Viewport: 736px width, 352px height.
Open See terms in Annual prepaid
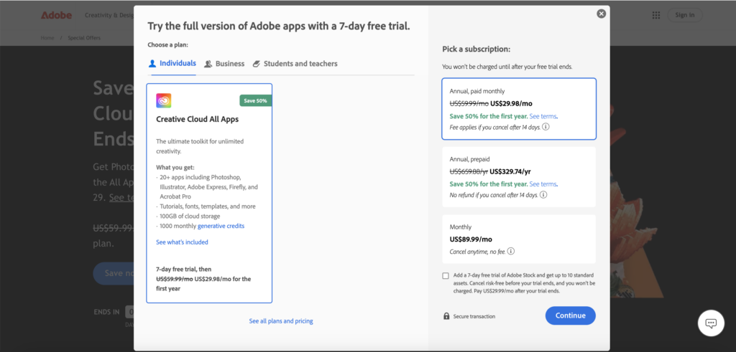pos(543,184)
